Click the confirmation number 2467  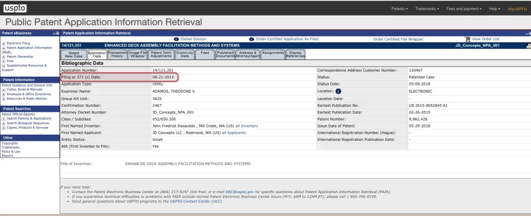click(x=157, y=106)
